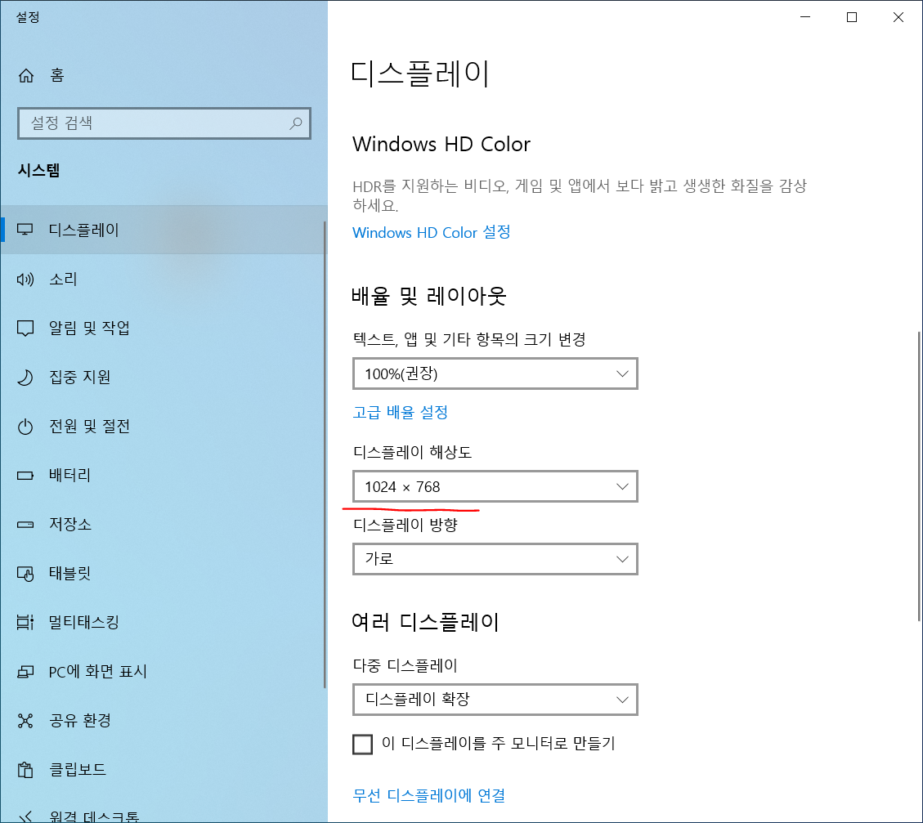Open the 디스플레이 확장 multiple display dropdown
This screenshot has height=823, width=923.
[495, 700]
